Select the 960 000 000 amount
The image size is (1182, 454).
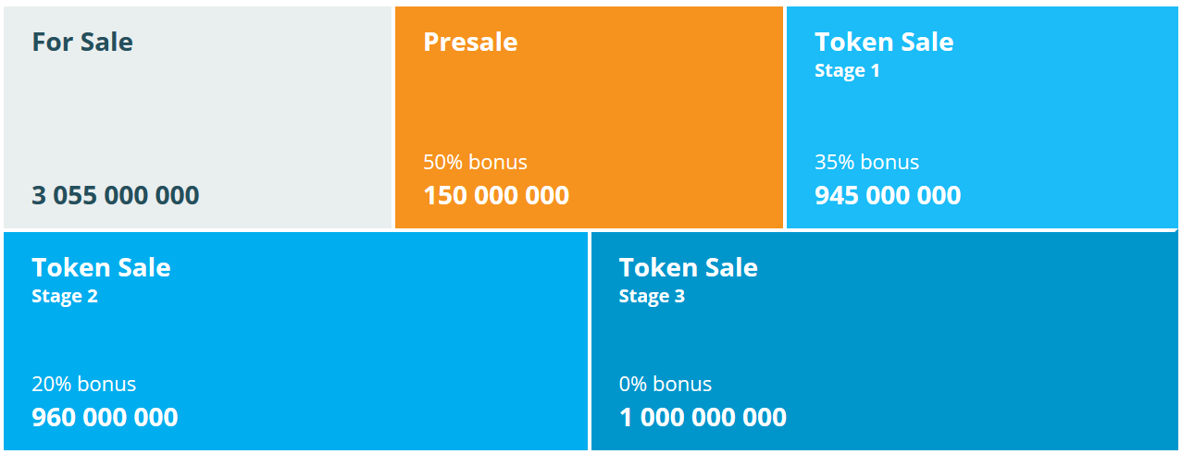point(105,417)
